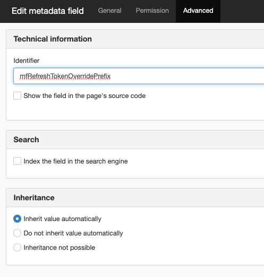Select Inherit value automatically radio button
This screenshot has height=277, width=264.
point(17,219)
